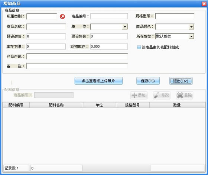The width and height of the screenshot is (208, 175).
Task: Open the 单位 dropdown arrow
Action: click(x=125, y=27)
